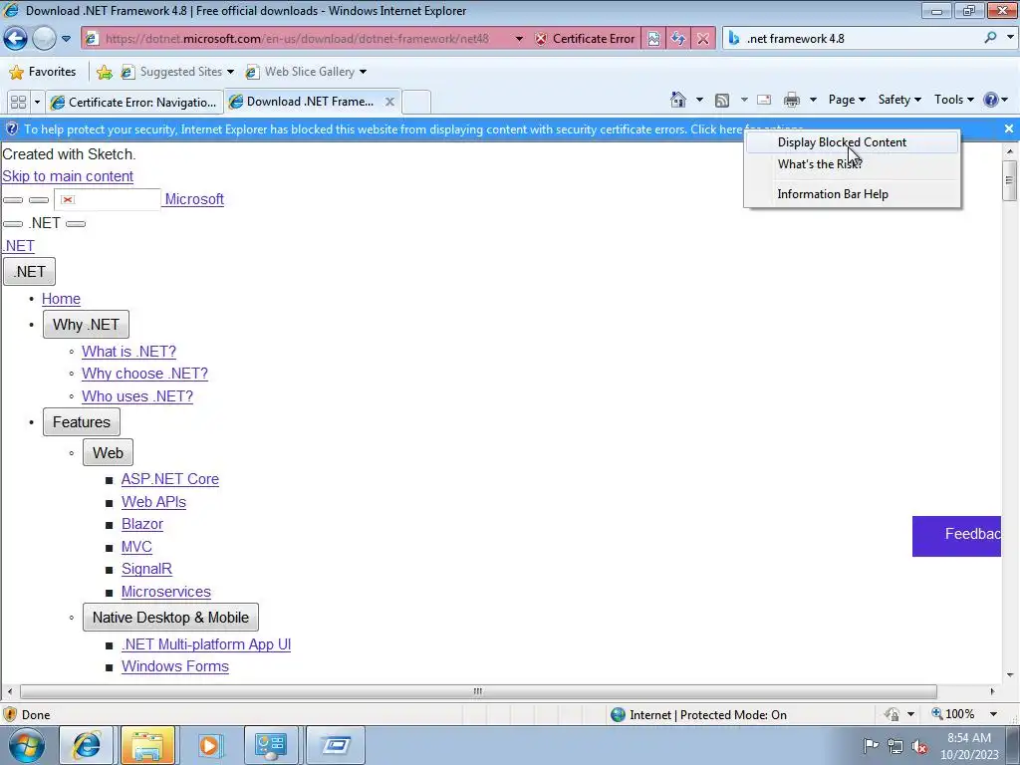Open Web Slice Gallery dropdown
The height and width of the screenshot is (765, 1020).
(x=306, y=72)
